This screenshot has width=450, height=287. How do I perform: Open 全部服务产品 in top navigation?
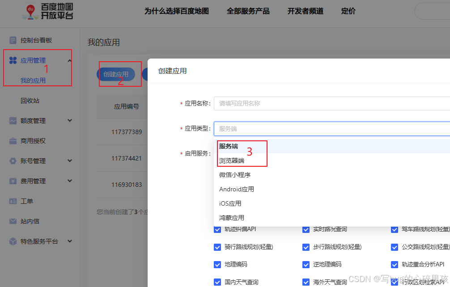tap(248, 11)
